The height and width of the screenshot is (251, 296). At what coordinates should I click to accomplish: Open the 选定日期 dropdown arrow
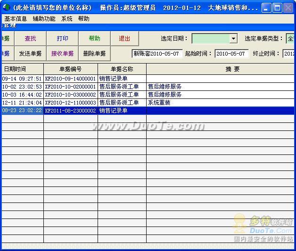tap(233, 39)
